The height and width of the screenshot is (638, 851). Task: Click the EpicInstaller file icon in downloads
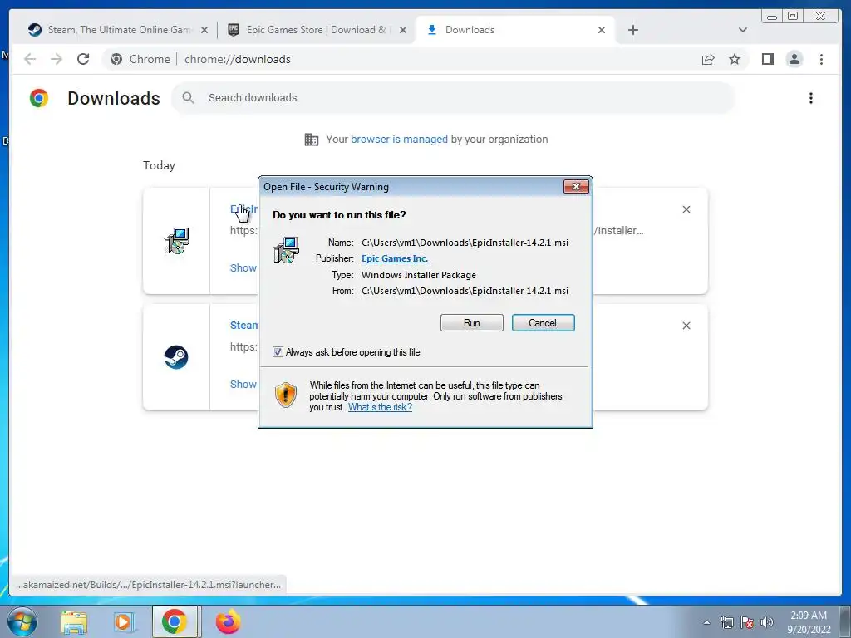[176, 241]
